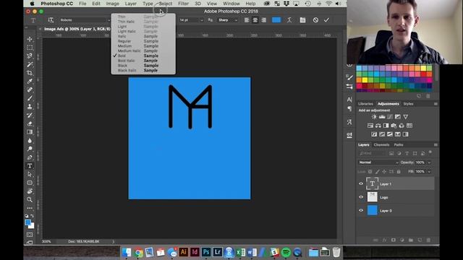Screen dimensions: 463x260
Task: Open the Filter menu
Action: click(x=183, y=4)
